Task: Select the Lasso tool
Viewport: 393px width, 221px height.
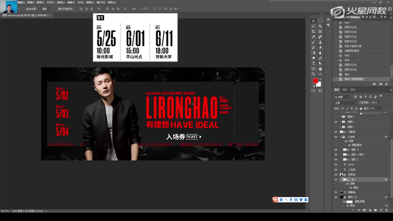Action: 313,26
